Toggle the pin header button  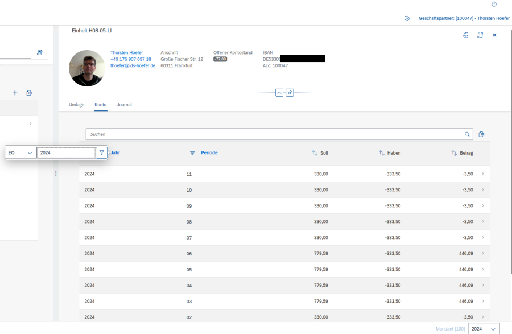tap(290, 92)
